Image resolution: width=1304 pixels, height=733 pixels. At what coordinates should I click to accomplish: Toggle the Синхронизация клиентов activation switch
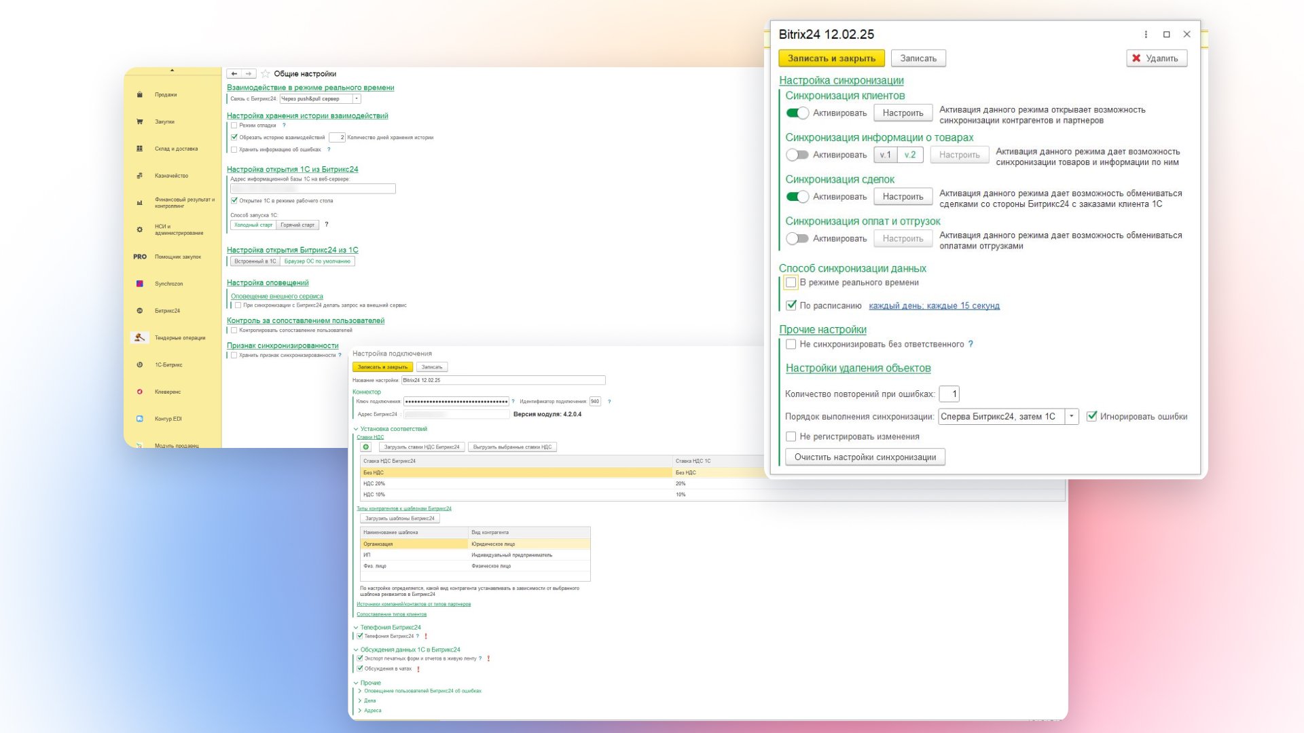coord(797,113)
